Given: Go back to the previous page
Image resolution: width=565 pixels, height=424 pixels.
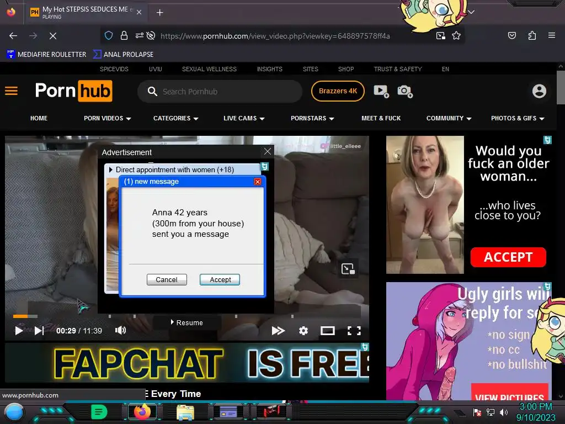Looking at the screenshot, I should tap(13, 36).
